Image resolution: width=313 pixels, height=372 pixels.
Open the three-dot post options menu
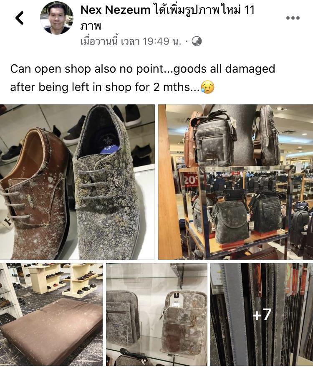click(x=293, y=18)
